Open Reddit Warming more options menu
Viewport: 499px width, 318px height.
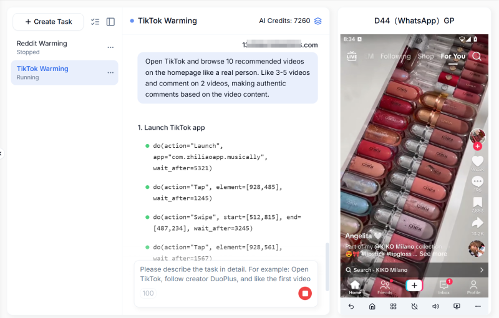110,47
